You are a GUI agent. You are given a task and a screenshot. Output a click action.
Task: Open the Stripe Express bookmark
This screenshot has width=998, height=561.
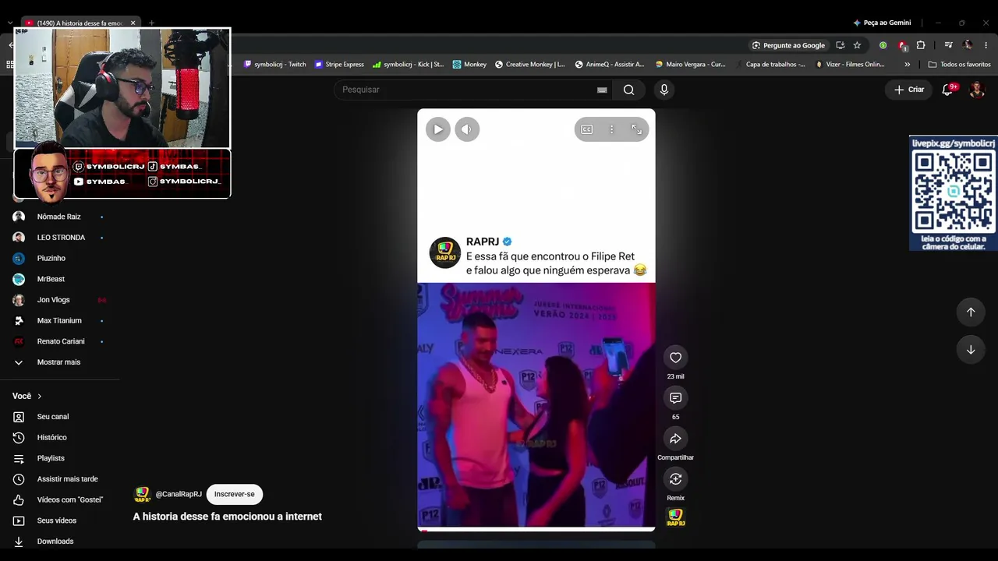coord(339,65)
